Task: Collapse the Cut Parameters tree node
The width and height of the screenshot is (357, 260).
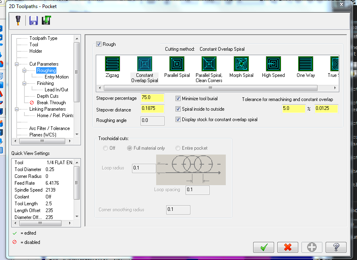Action: [17, 64]
